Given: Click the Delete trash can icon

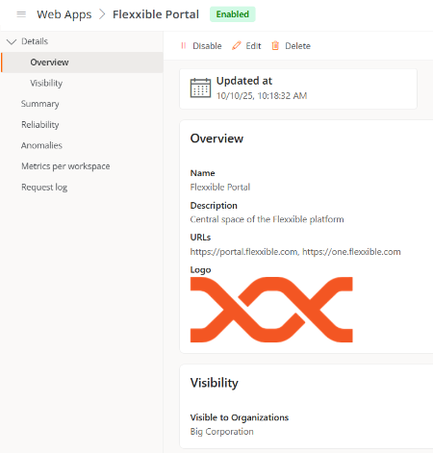Looking at the screenshot, I should tap(275, 46).
